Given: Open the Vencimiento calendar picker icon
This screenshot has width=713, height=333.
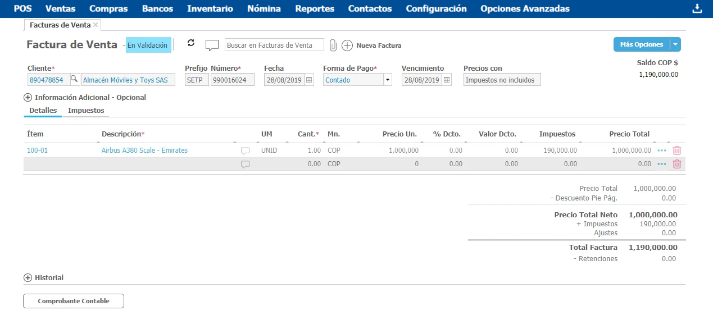Looking at the screenshot, I should 447,80.
